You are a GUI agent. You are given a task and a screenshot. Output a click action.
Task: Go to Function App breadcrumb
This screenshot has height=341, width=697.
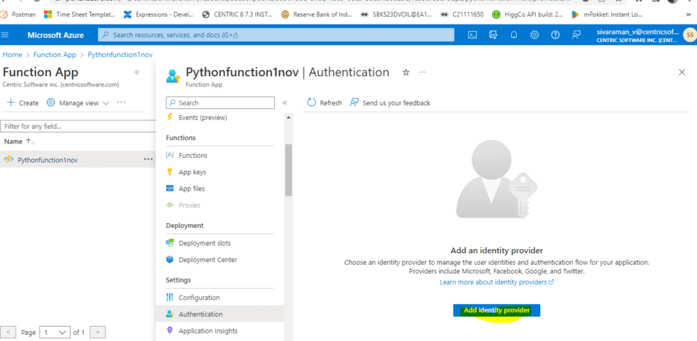[54, 54]
